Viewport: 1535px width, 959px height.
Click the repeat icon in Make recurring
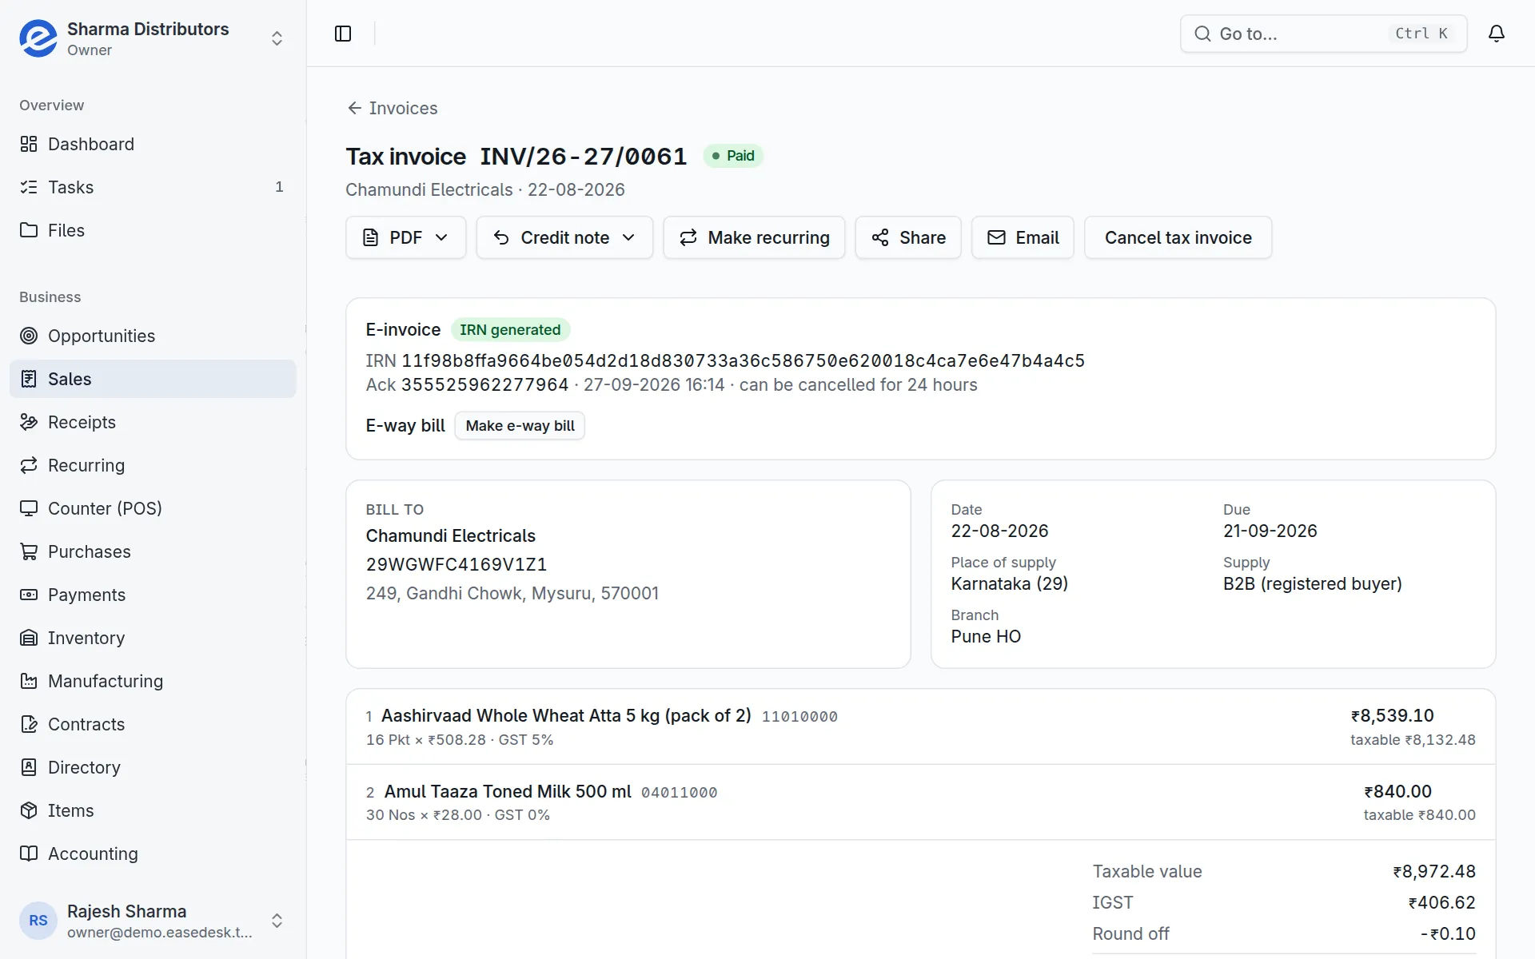[x=688, y=237]
